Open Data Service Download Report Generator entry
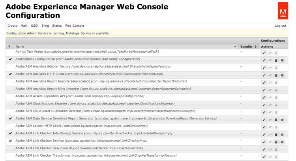 (x=116, y=118)
